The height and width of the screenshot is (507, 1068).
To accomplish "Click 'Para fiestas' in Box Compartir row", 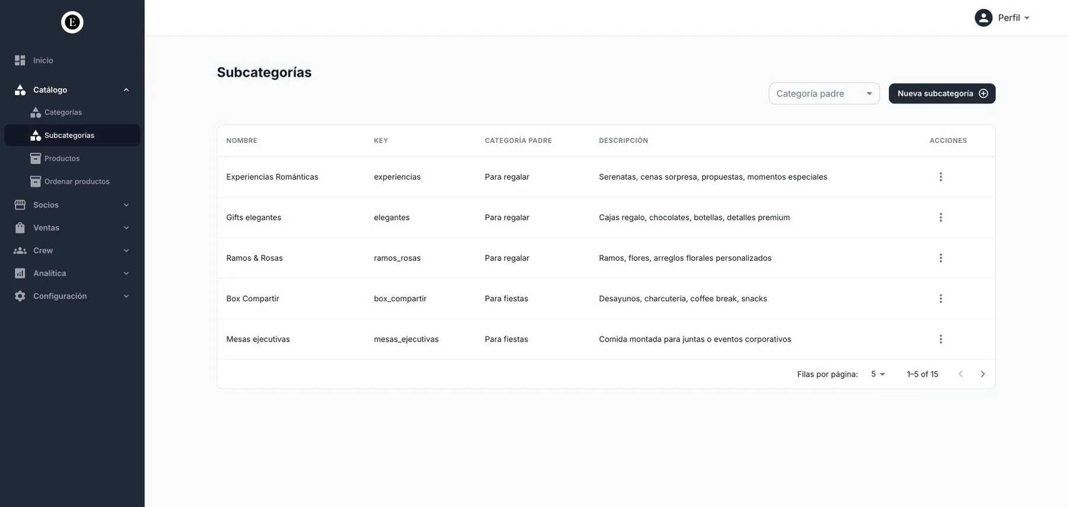I will [x=506, y=299].
